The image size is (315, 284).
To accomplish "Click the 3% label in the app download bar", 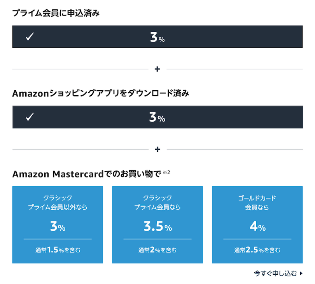I will tap(157, 117).
